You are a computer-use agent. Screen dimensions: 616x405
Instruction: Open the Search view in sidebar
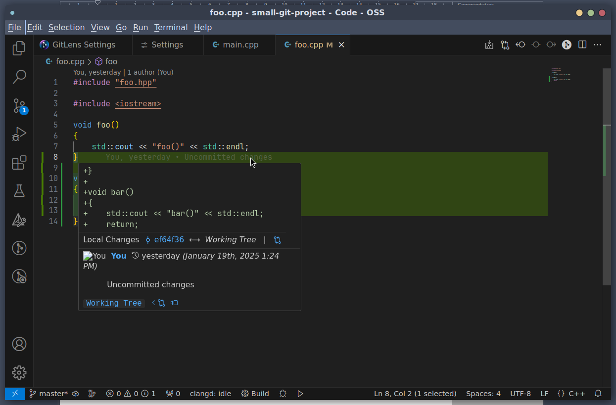[19, 77]
